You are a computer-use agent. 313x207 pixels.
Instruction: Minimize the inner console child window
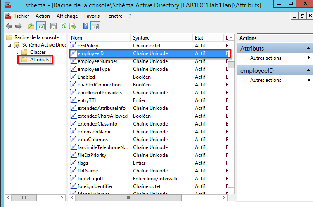294,16
